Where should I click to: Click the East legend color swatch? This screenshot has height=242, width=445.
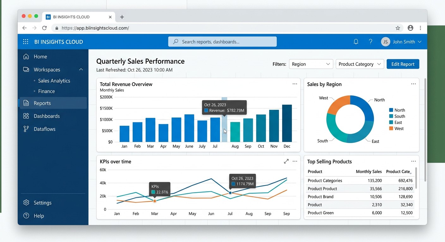pos(391,122)
